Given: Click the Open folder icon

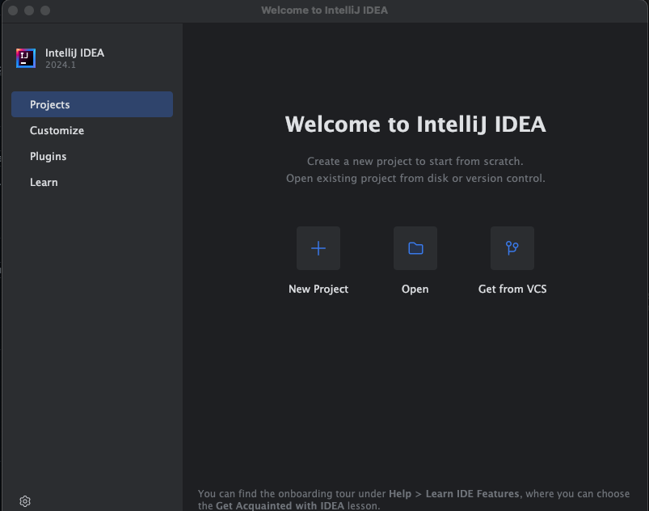Looking at the screenshot, I should tap(415, 248).
